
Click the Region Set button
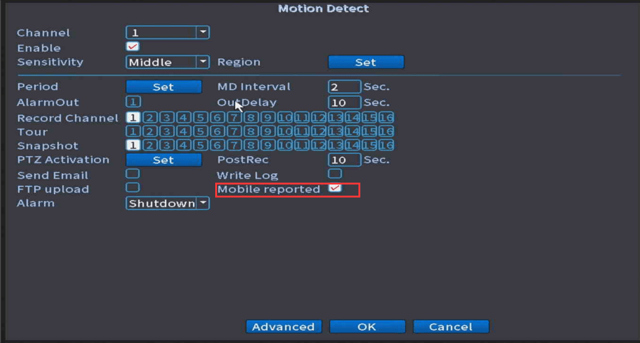pyautogui.click(x=365, y=62)
